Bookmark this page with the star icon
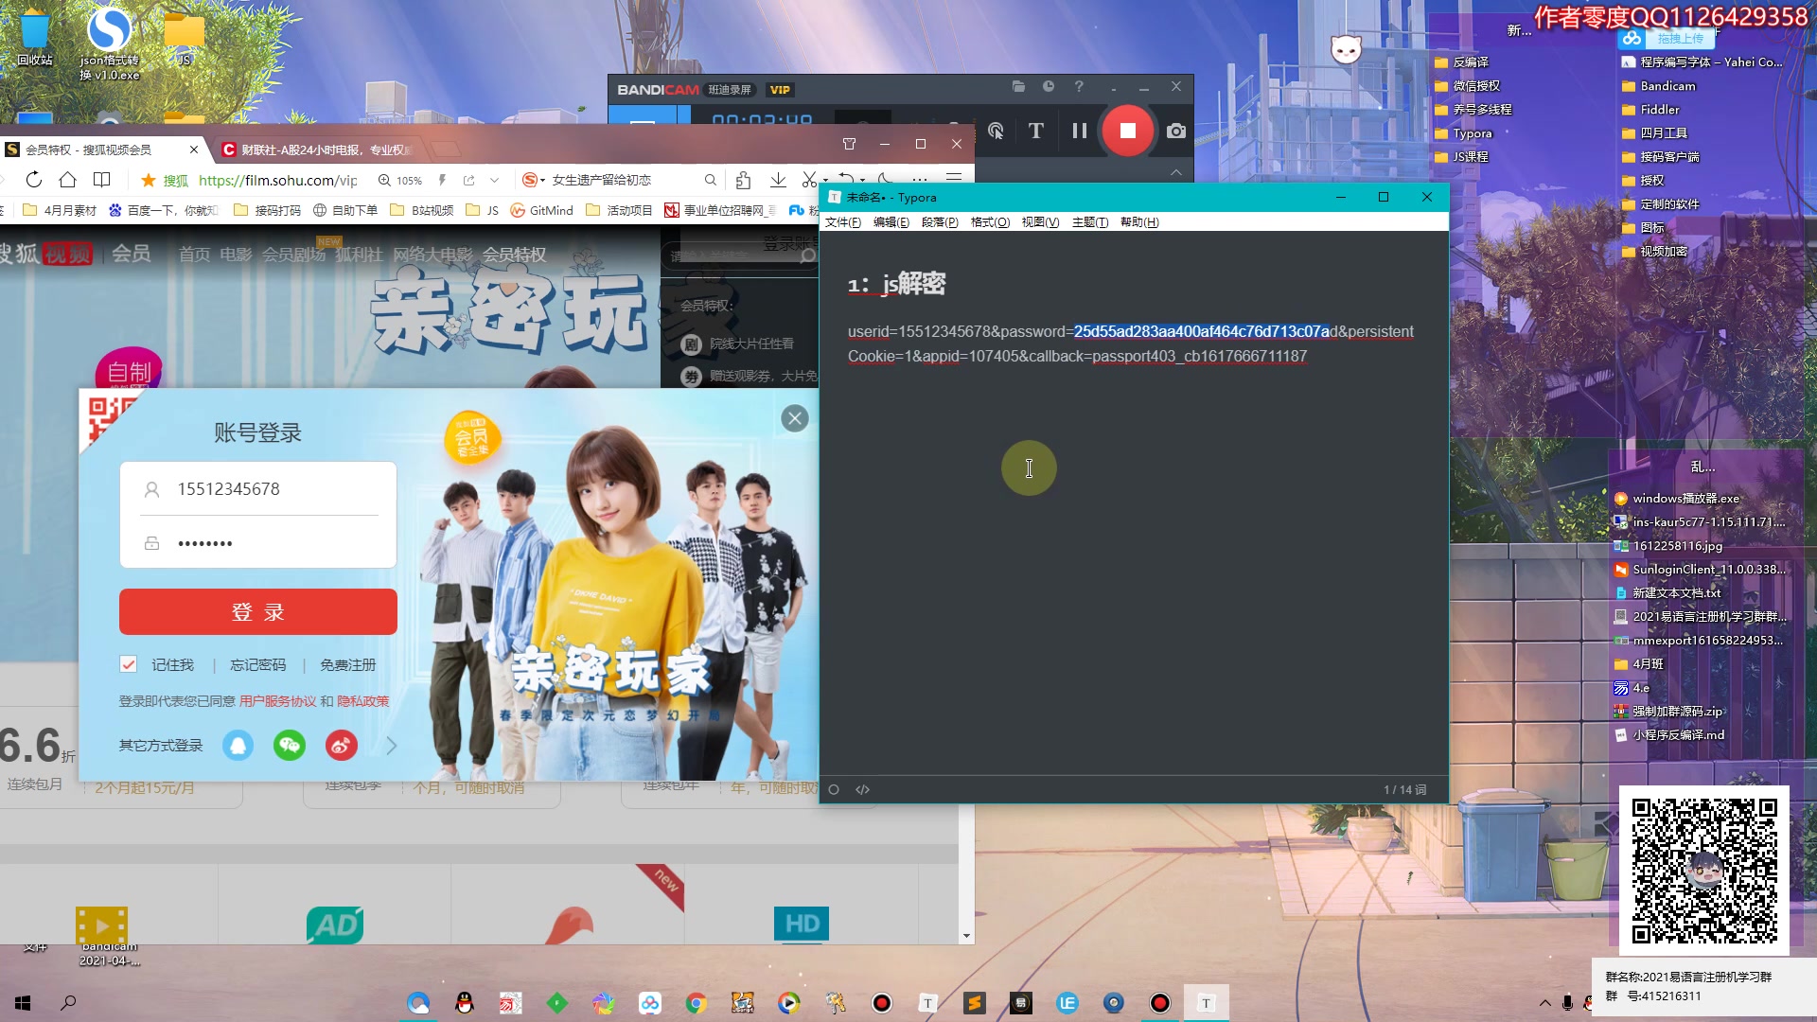 (148, 180)
